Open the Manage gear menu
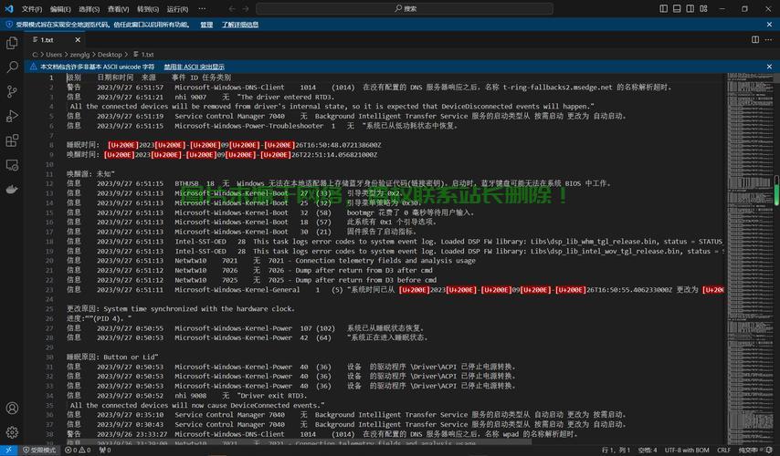 point(12,432)
